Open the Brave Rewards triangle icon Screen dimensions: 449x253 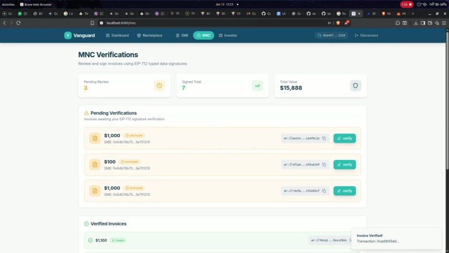pos(346,23)
